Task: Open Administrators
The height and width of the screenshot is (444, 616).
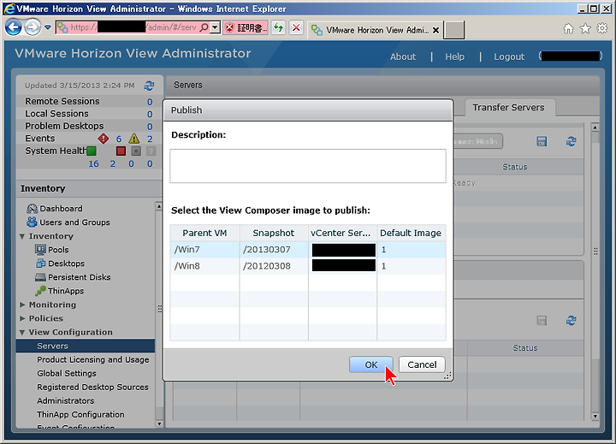Action: [66, 400]
